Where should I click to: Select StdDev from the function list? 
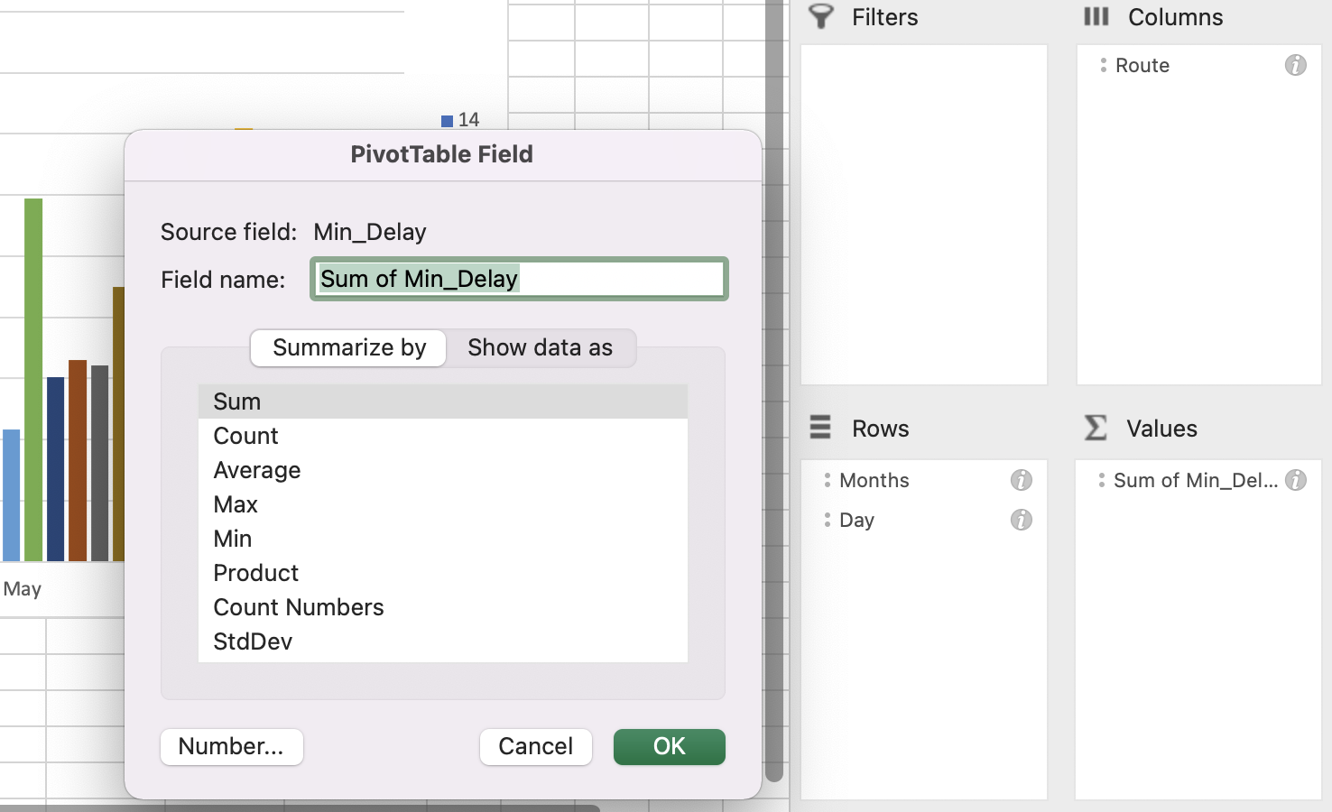click(x=252, y=641)
